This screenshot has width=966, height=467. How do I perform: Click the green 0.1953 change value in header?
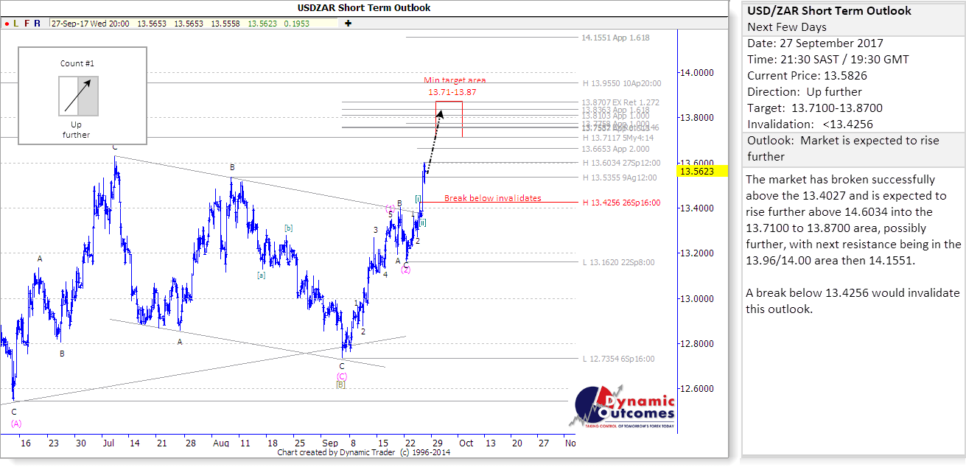point(298,24)
